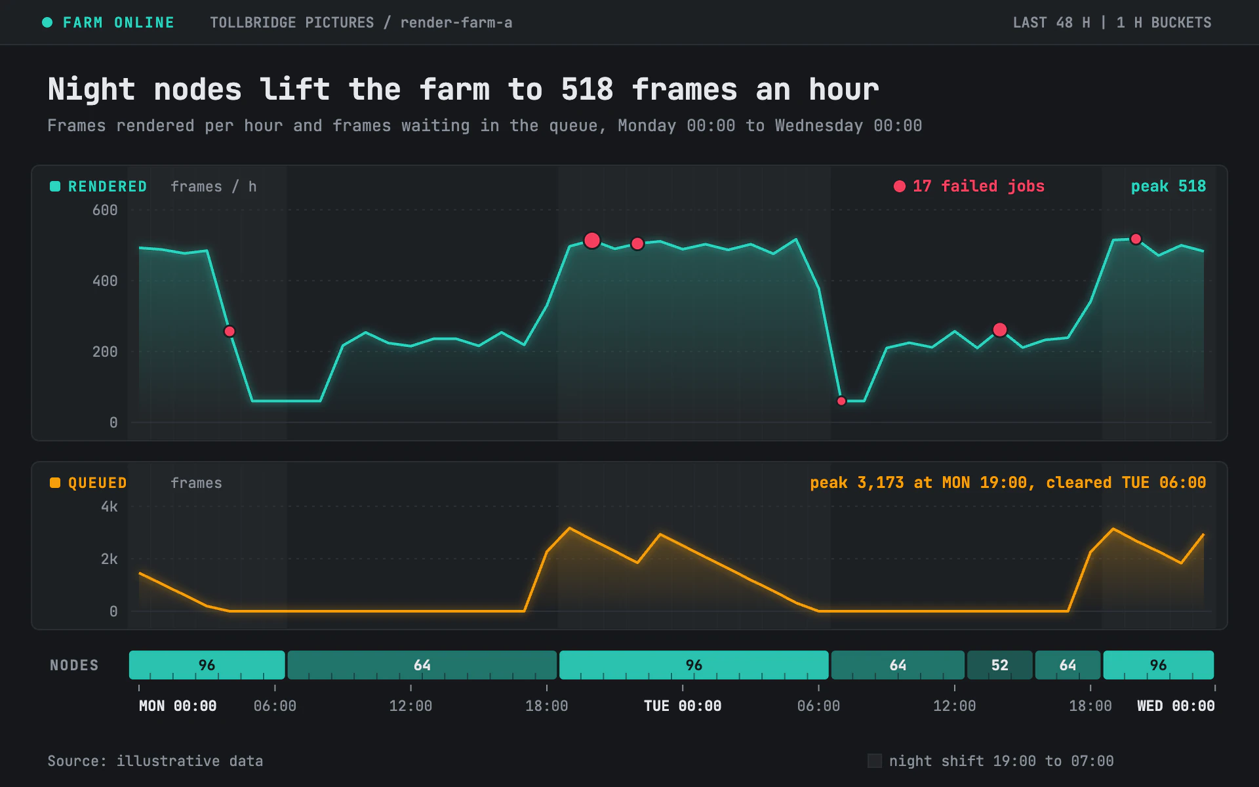
Task: Click the night shift legend box
Action: click(875, 761)
